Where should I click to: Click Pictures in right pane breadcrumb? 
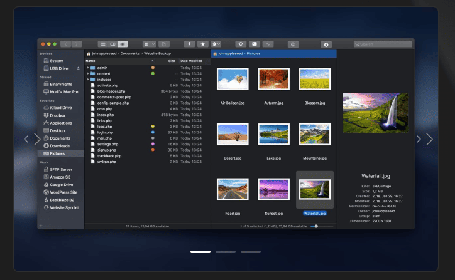[253, 53]
